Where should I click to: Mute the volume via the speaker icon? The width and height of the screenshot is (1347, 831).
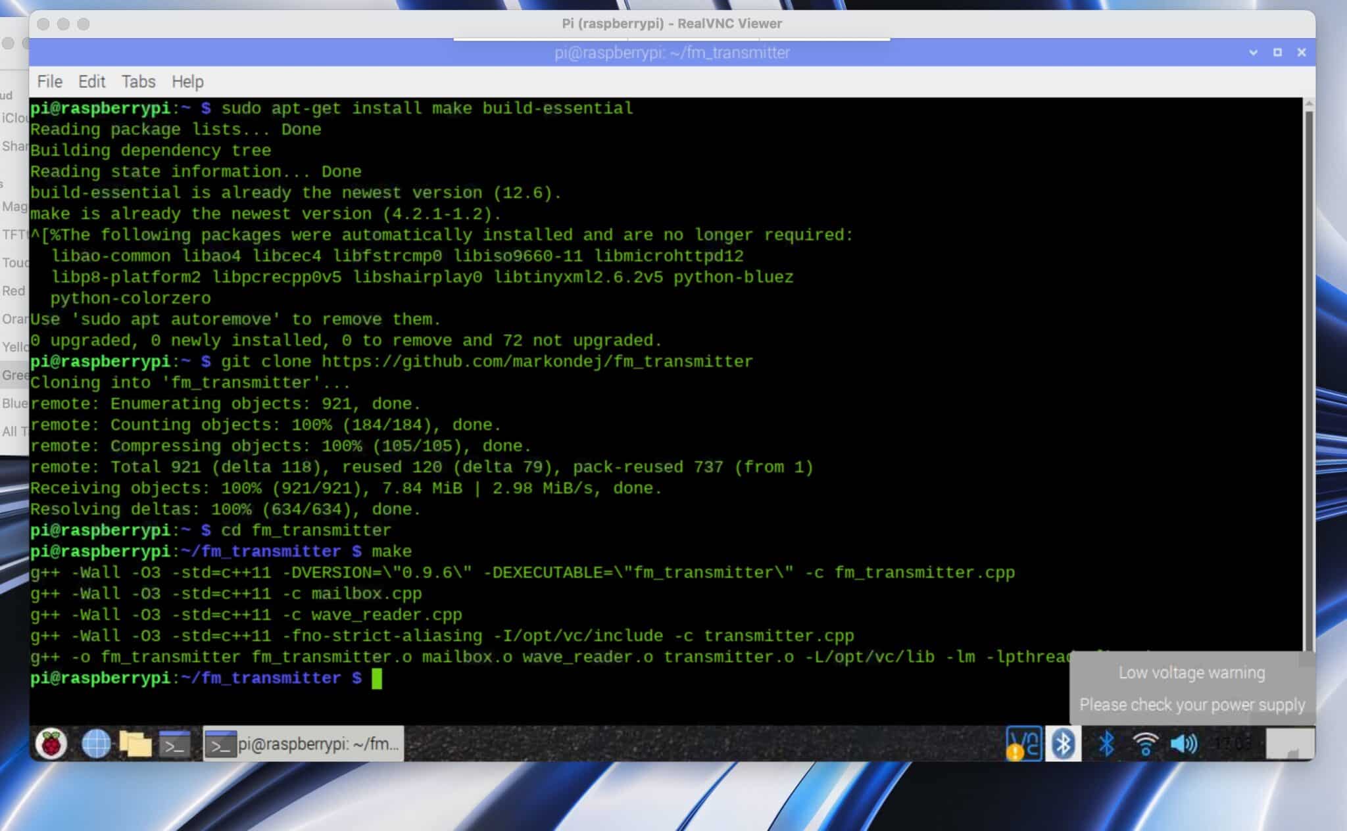click(1184, 744)
